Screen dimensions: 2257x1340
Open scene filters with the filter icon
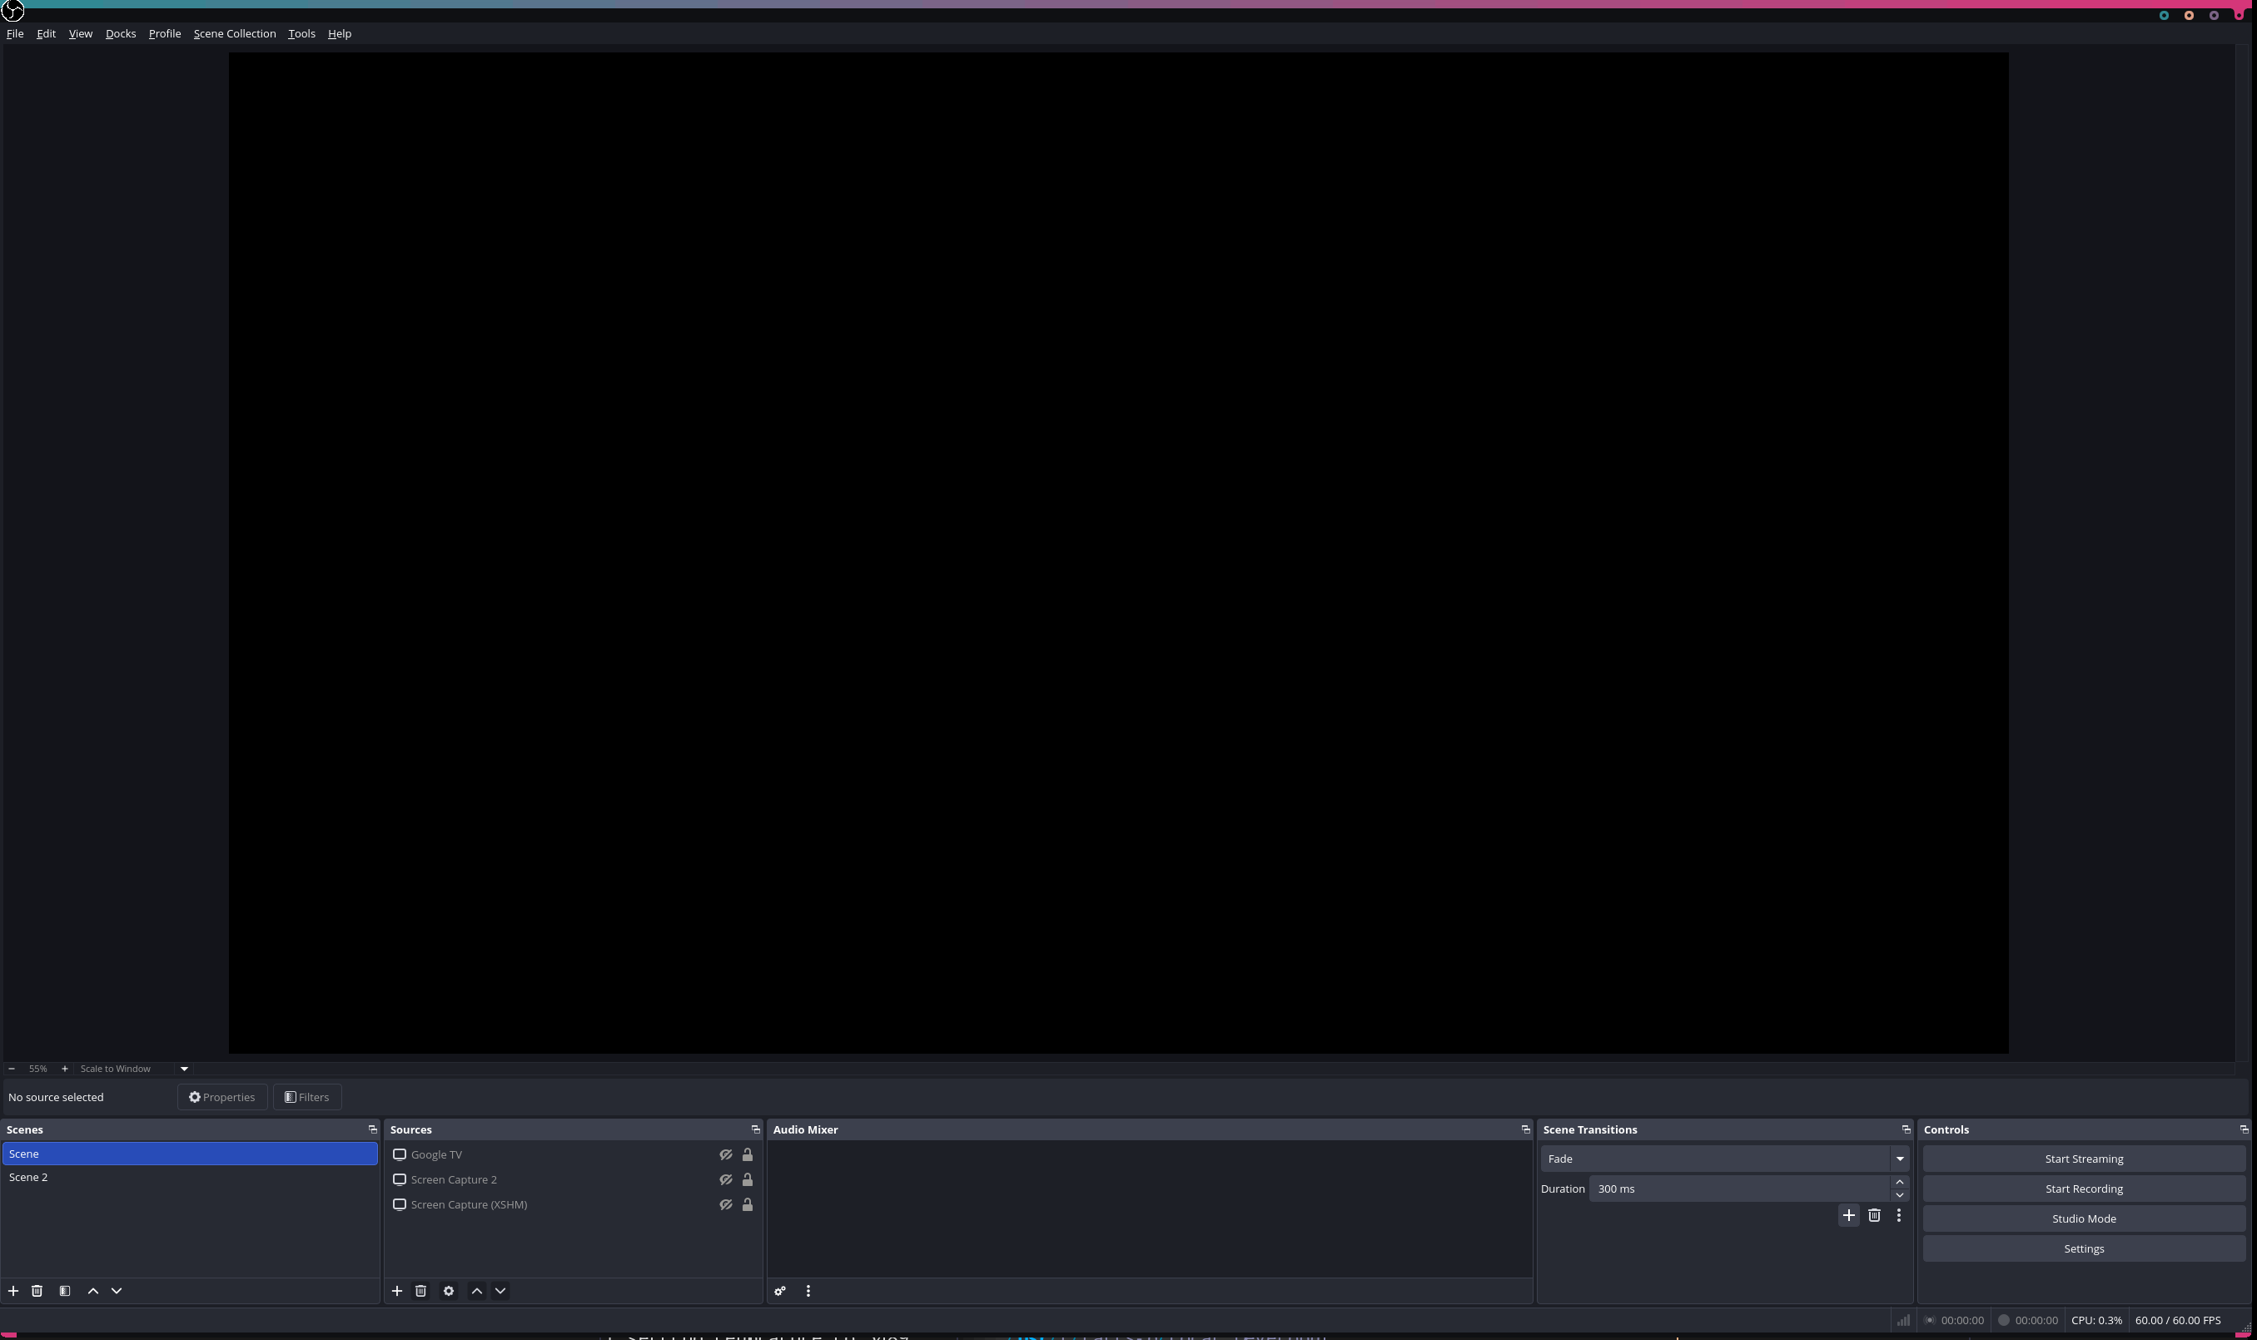[x=64, y=1290]
